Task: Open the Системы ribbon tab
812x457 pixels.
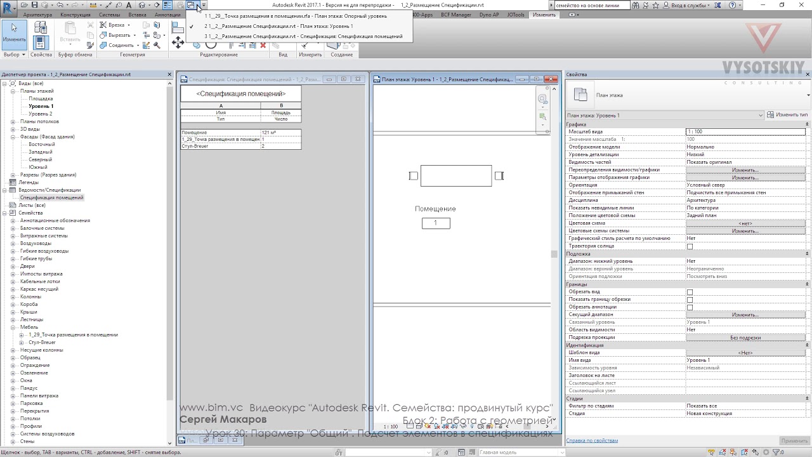Action: 109,15
